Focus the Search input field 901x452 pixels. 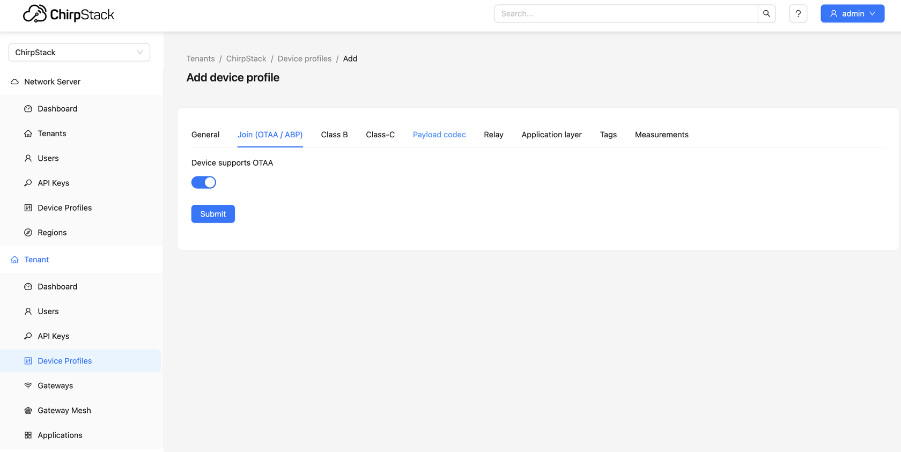626,13
